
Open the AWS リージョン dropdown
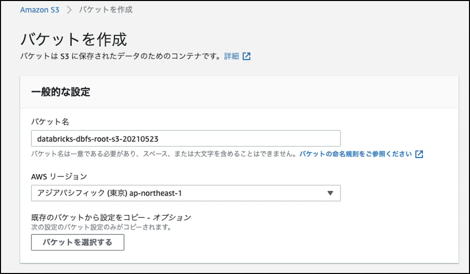click(x=186, y=193)
